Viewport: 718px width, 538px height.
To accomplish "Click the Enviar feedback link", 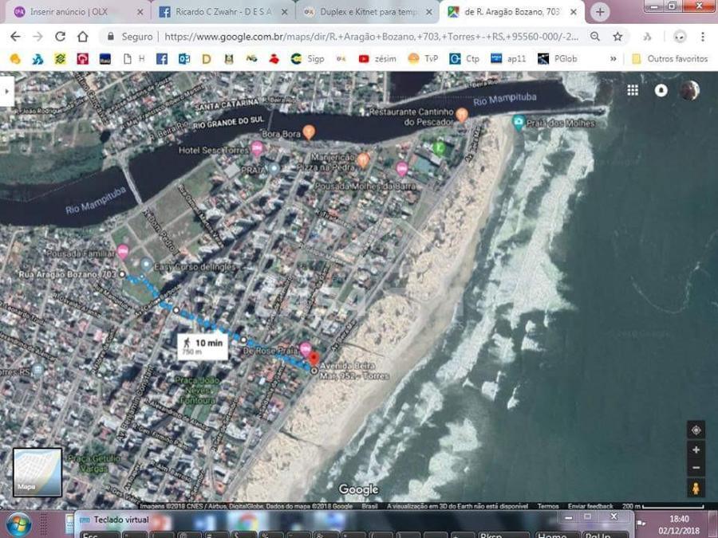I will [590, 506].
